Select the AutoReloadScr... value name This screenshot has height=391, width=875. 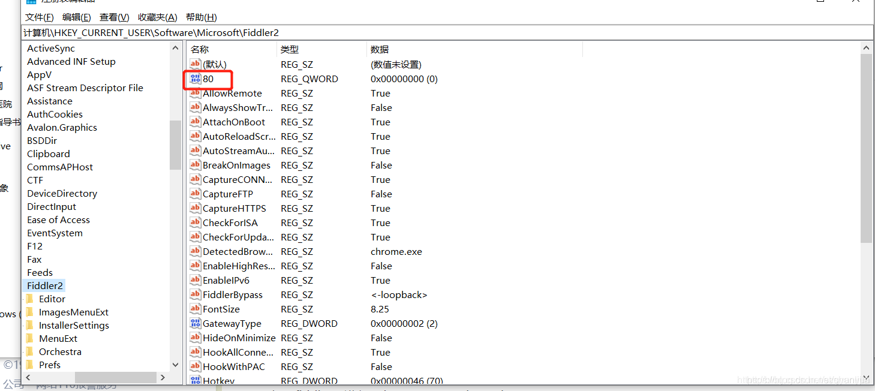point(239,136)
